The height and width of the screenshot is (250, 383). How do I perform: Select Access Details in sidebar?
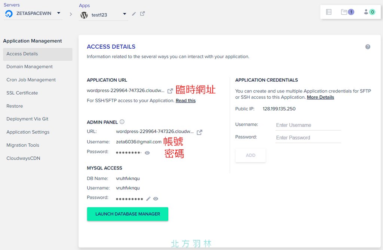tap(38, 54)
